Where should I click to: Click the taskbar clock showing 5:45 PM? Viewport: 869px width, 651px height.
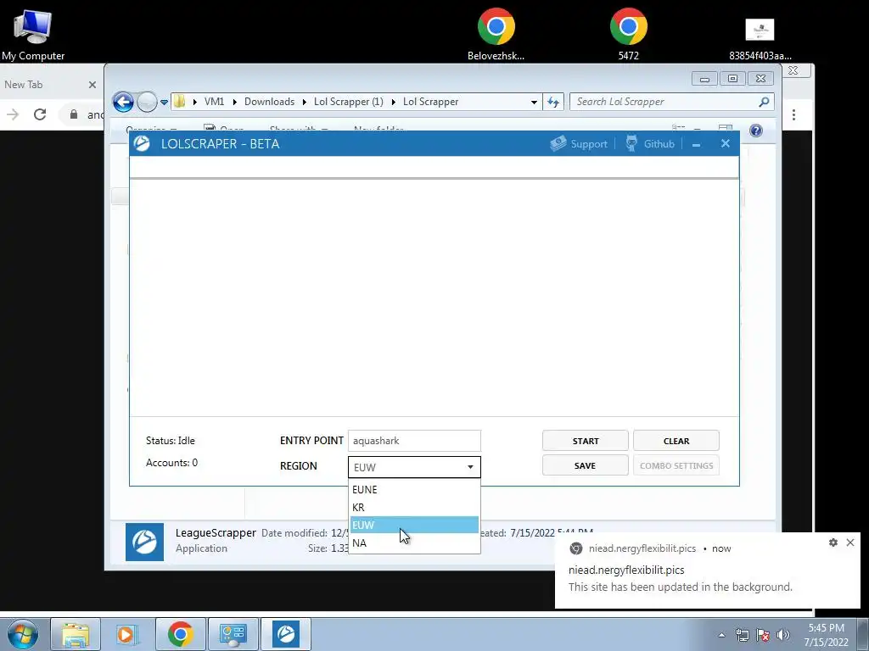coord(826,635)
